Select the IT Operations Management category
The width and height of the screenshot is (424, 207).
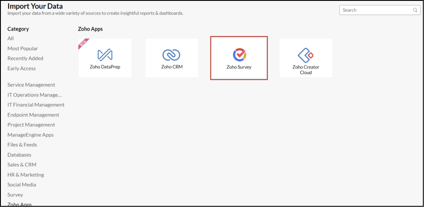[x=34, y=95]
